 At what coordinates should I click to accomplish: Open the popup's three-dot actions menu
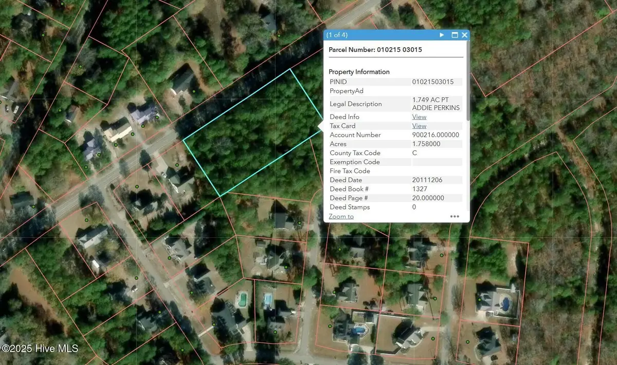(x=455, y=216)
